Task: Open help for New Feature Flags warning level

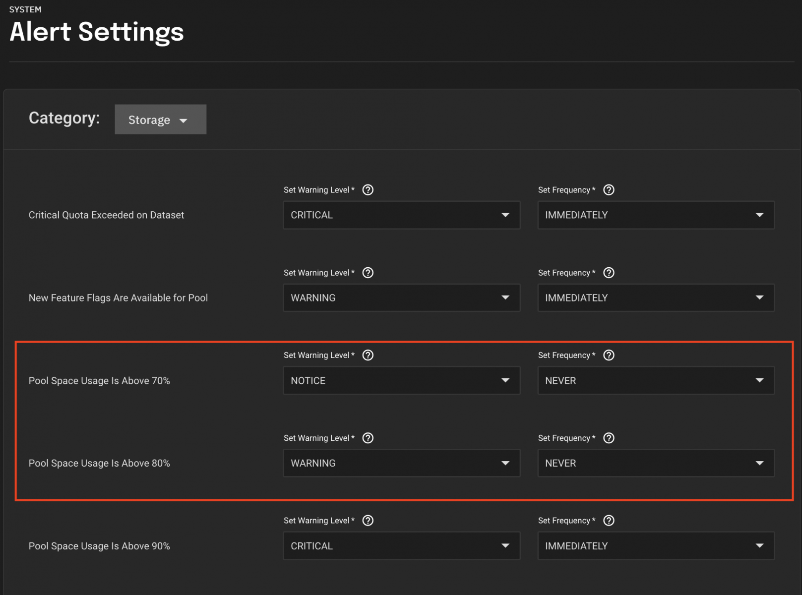Action: coord(368,273)
